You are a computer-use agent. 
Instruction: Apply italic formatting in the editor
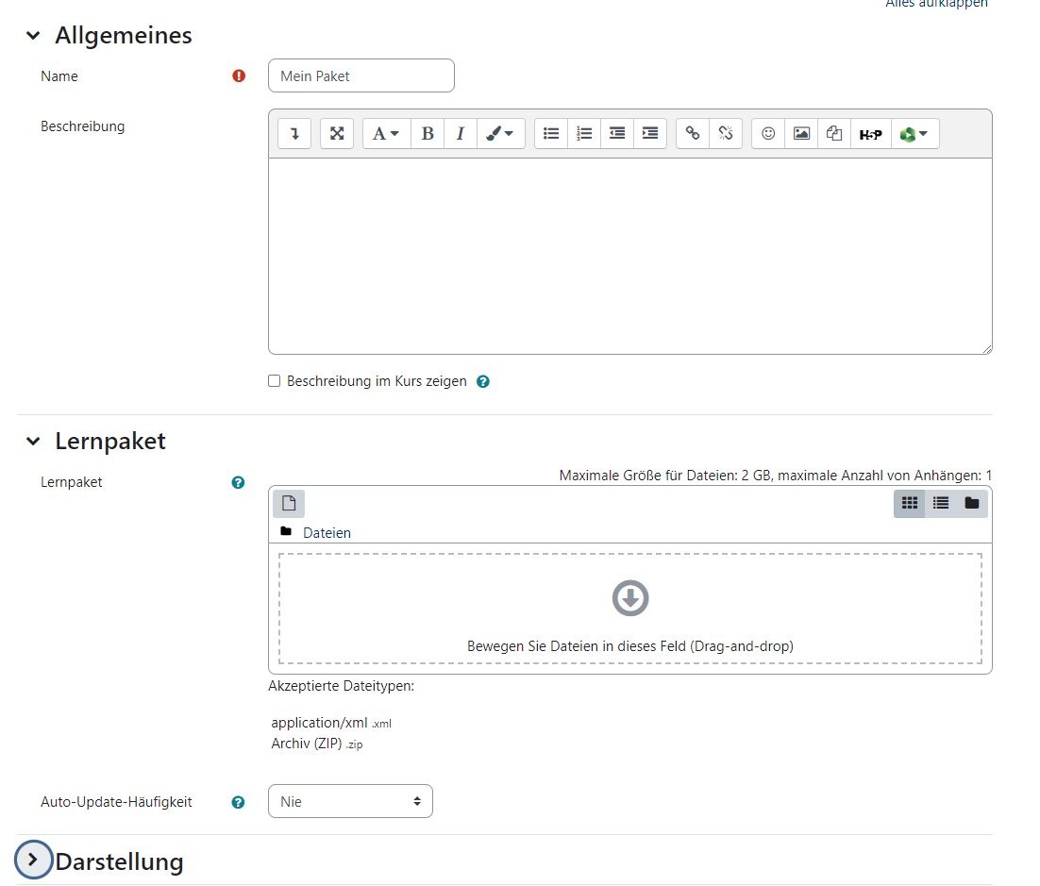tap(461, 134)
